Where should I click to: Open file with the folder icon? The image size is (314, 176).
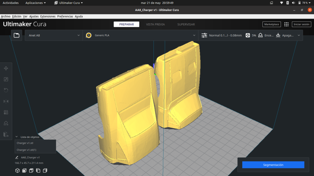point(17,35)
